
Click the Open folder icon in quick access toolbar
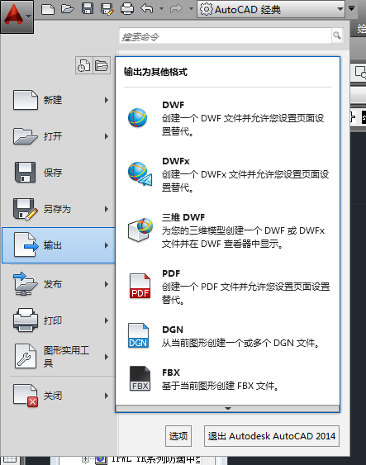(x=68, y=9)
